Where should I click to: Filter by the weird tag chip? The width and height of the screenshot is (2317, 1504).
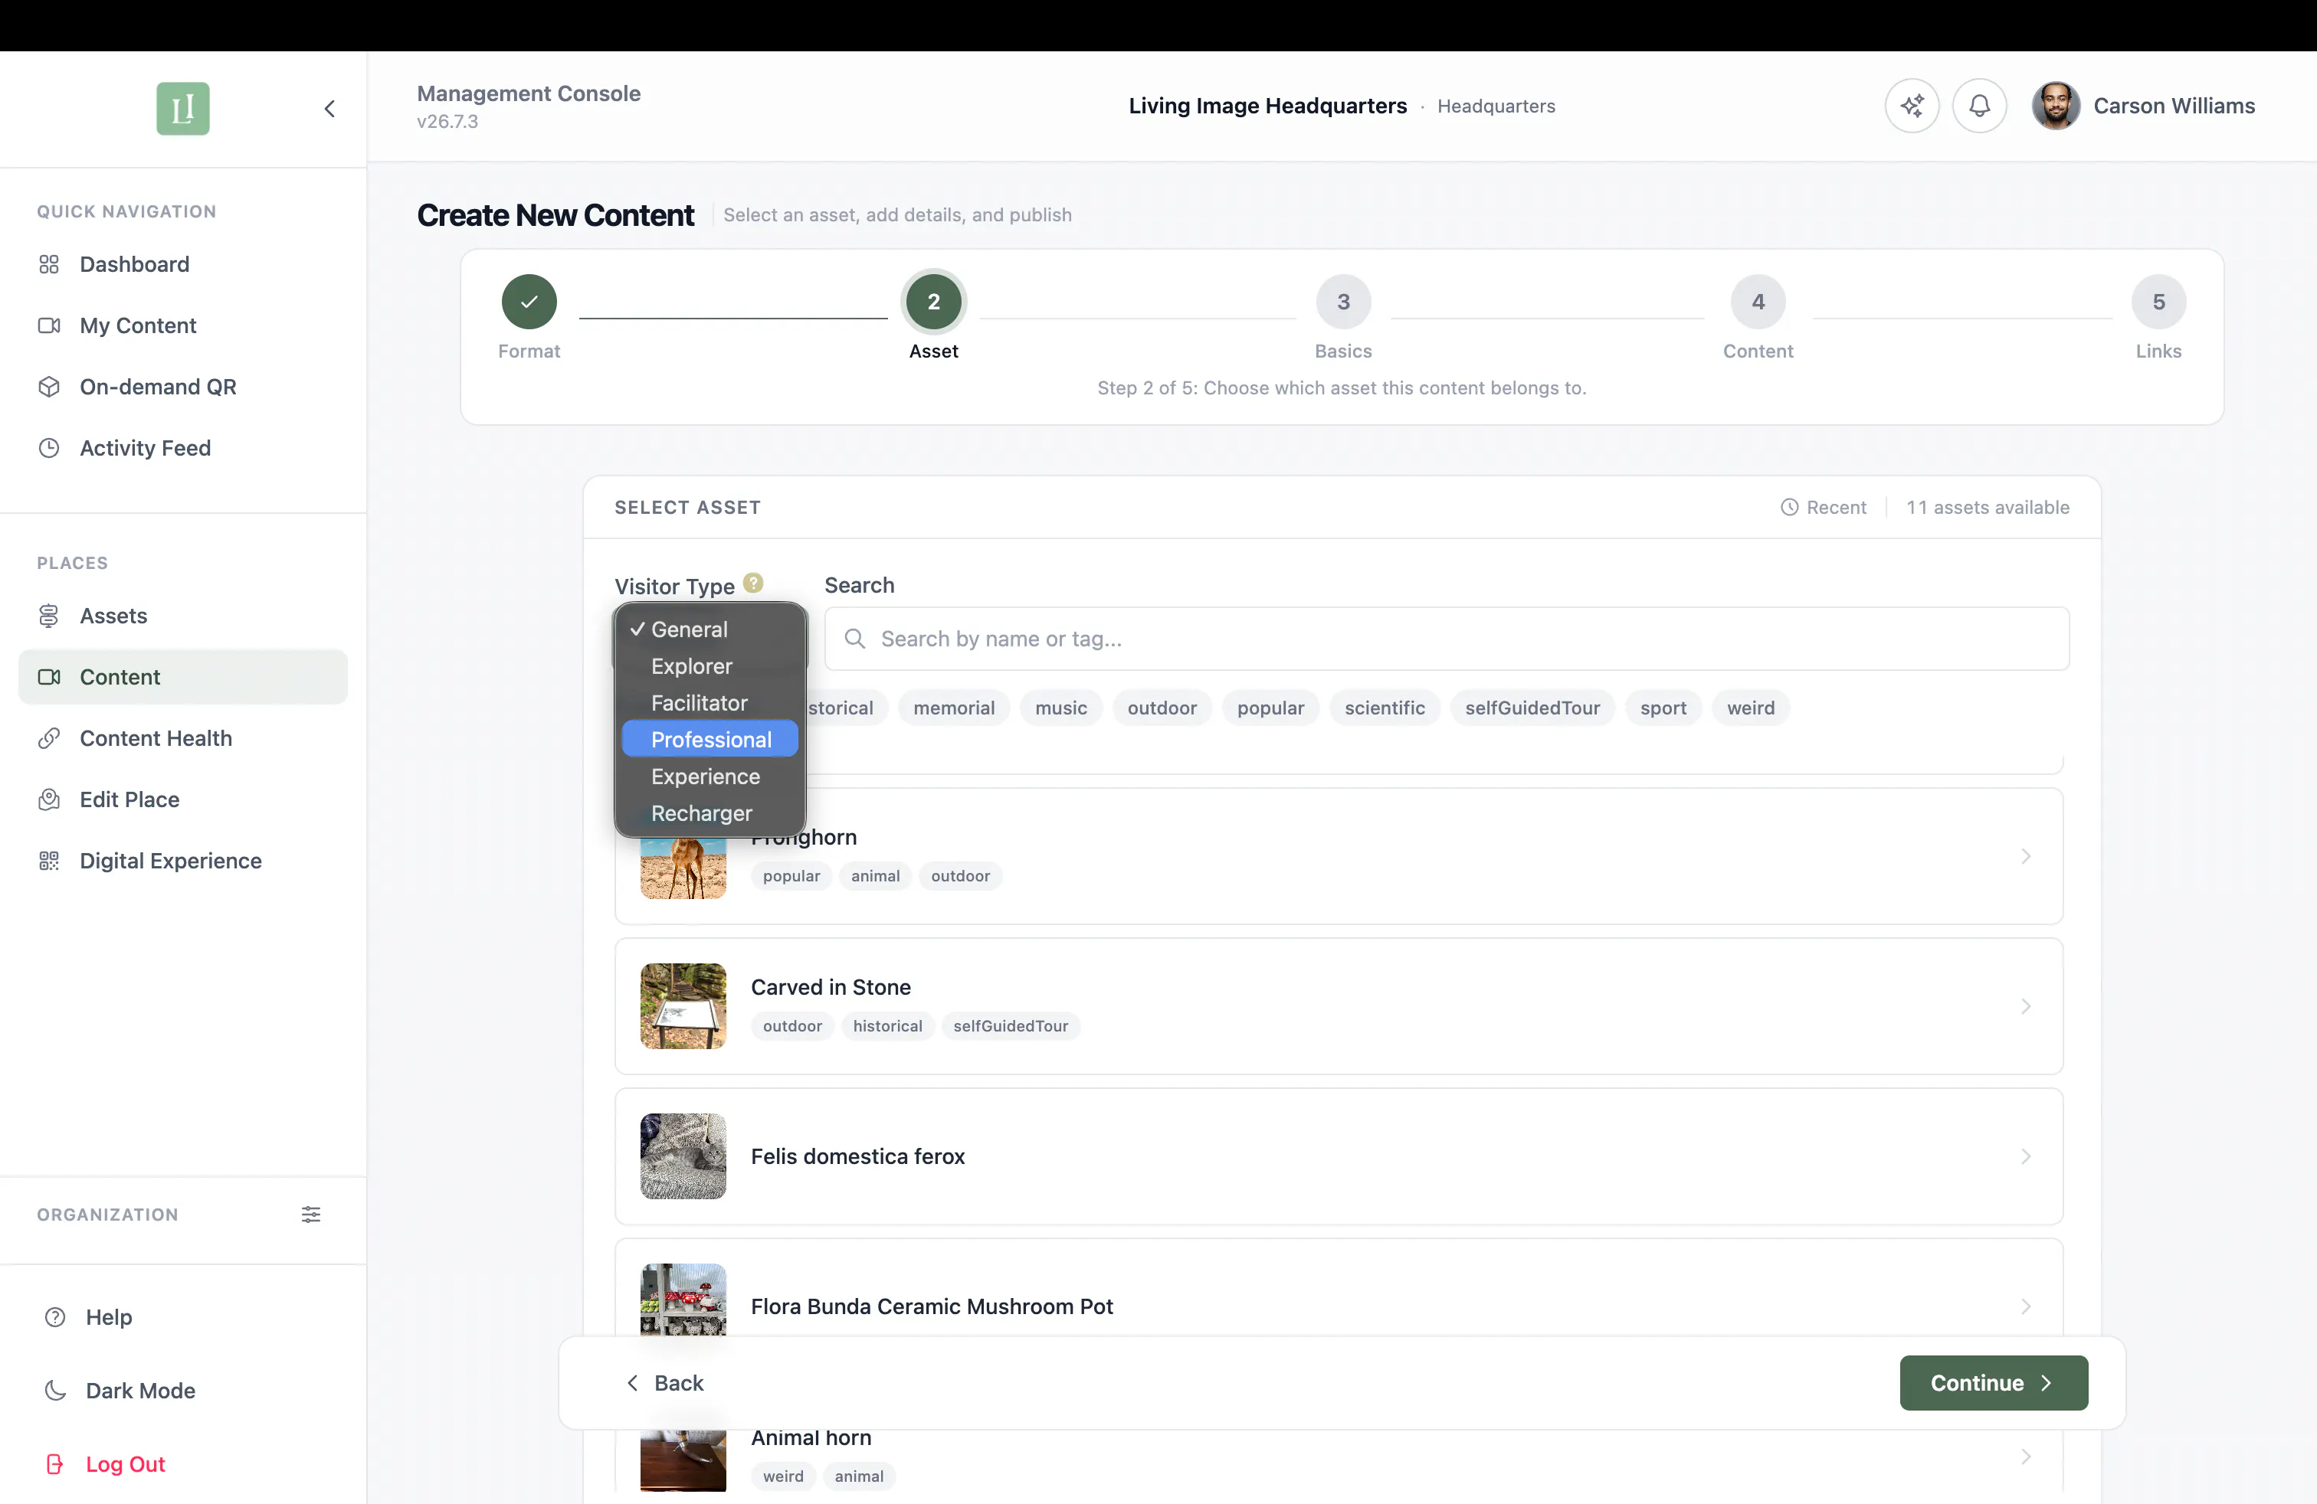coord(1751,708)
